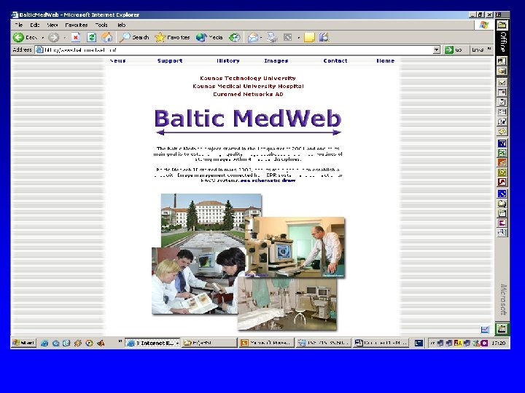The image size is (525, 393).
Task: Click the Word icon in Office bar
Action: pos(502,143)
